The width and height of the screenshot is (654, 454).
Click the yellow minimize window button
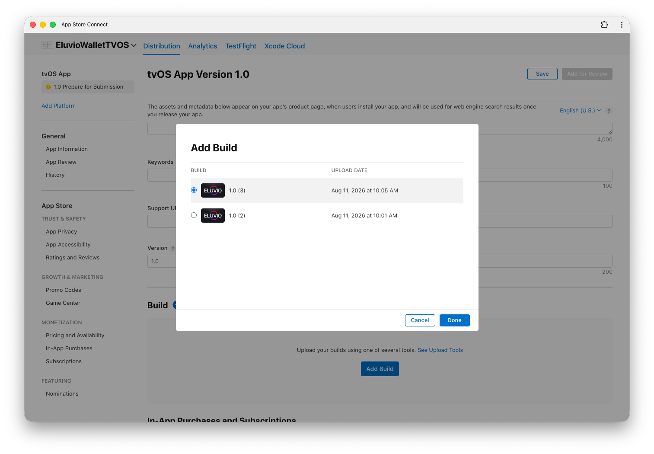[x=43, y=25]
